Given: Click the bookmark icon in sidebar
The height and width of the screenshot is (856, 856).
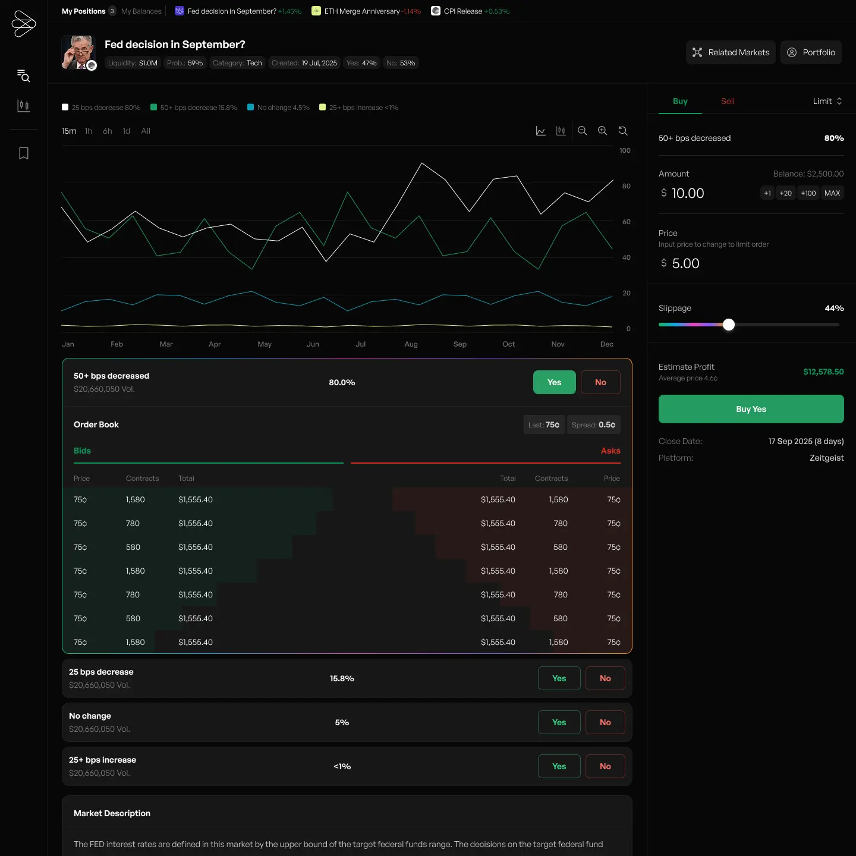Looking at the screenshot, I should [23, 153].
